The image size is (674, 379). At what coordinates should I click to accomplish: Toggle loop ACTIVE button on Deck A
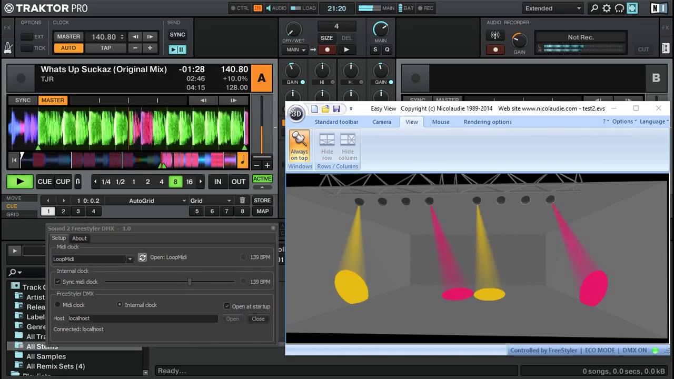(x=262, y=179)
